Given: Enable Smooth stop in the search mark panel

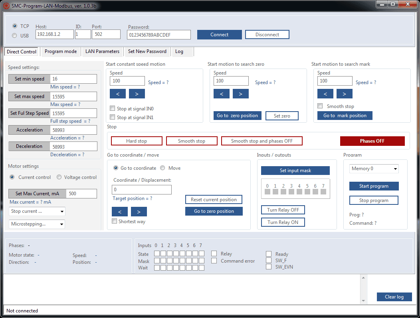Looking at the screenshot, I should click(320, 106).
